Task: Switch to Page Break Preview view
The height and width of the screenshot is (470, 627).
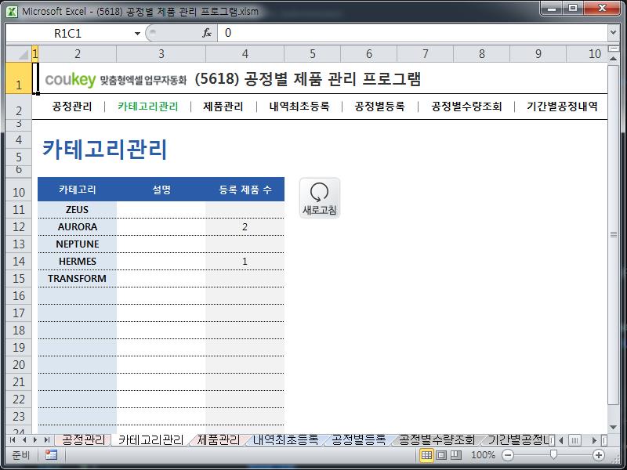Action: tap(456, 455)
